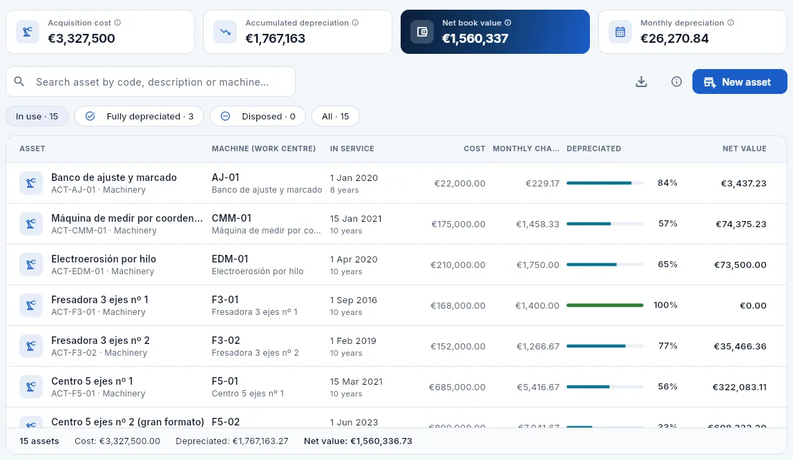Filter by Fully depreciated · 3
Screen dimensions: 793x460
(139, 116)
